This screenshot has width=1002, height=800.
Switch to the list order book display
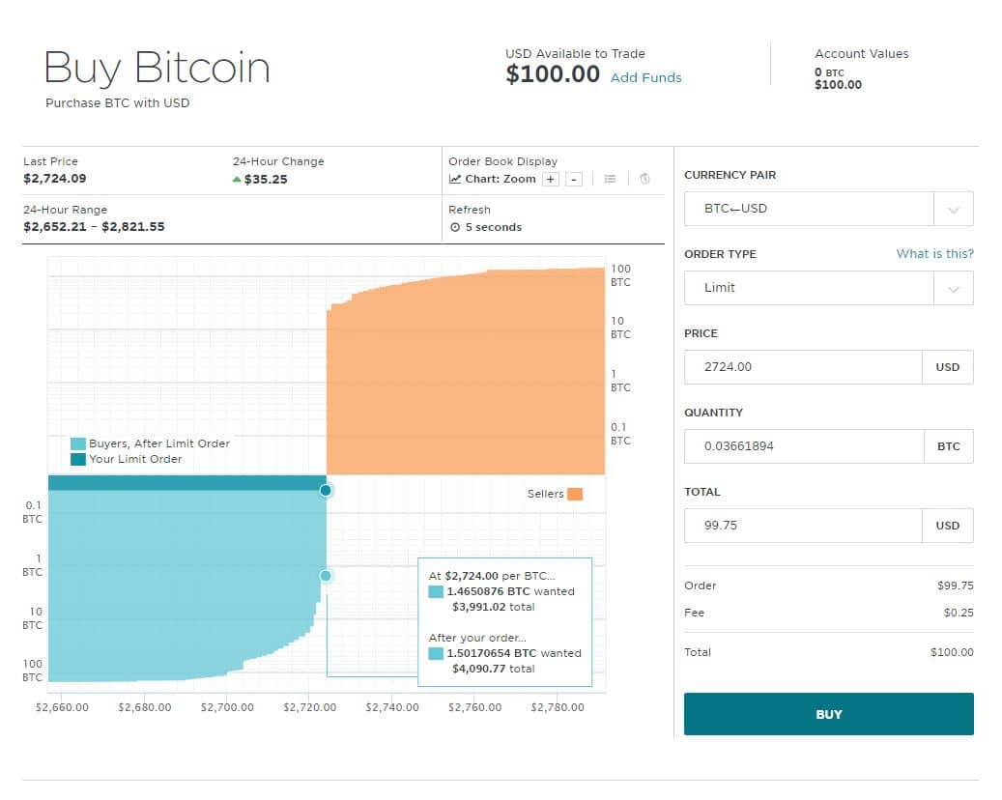click(x=611, y=179)
